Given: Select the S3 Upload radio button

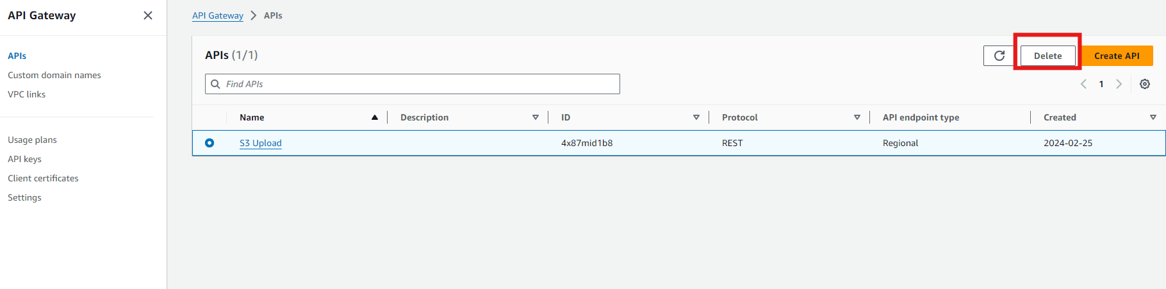Looking at the screenshot, I should [x=209, y=143].
